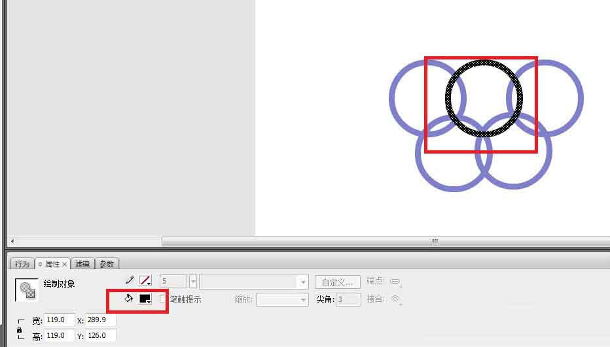This screenshot has width=610, height=347.
Task: Click the pencil stroke color icon
Action: [130, 280]
